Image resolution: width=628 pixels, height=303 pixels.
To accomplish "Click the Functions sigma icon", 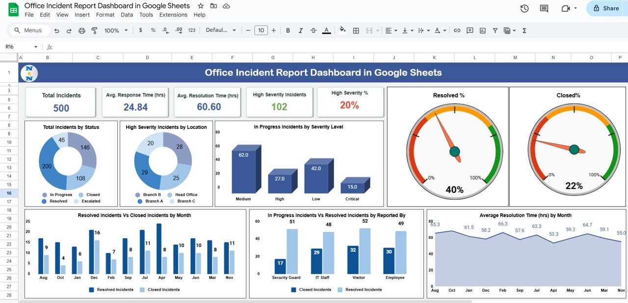I will [x=524, y=30].
